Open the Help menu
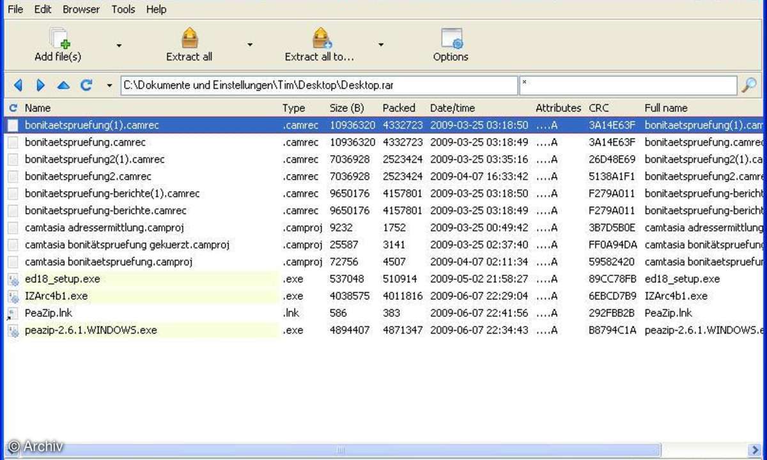767x460 pixels. pyautogui.click(x=156, y=9)
